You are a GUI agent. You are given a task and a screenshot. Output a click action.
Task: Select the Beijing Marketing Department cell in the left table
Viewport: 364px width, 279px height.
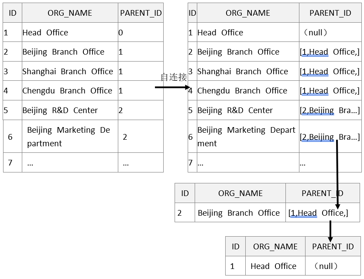[x=69, y=137]
